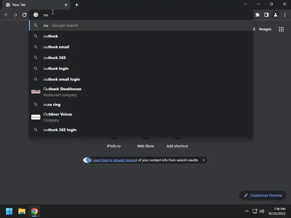Open the network status tray icon

(255, 211)
